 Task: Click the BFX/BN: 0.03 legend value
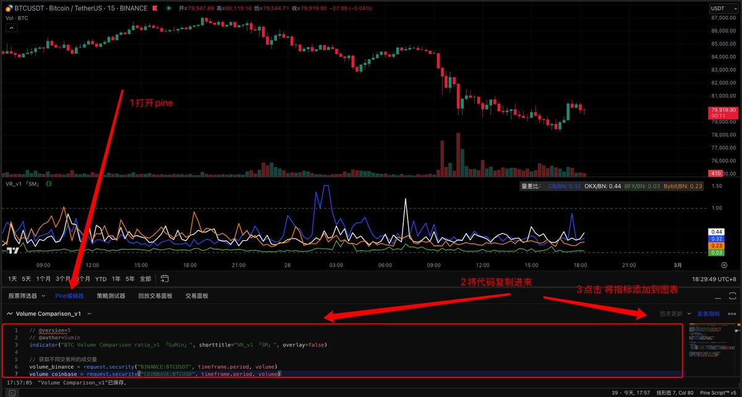pos(642,186)
